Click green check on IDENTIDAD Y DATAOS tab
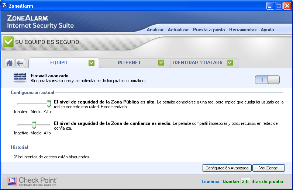This screenshot has width=293, height=190. pos(230,63)
